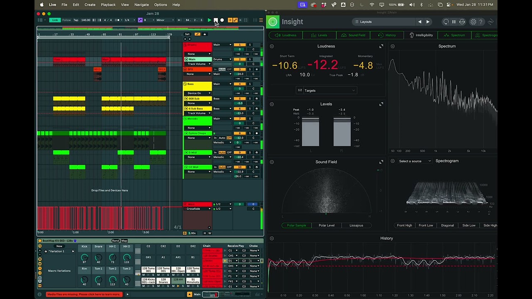Toggle the Automation Arm icon

(235, 20)
